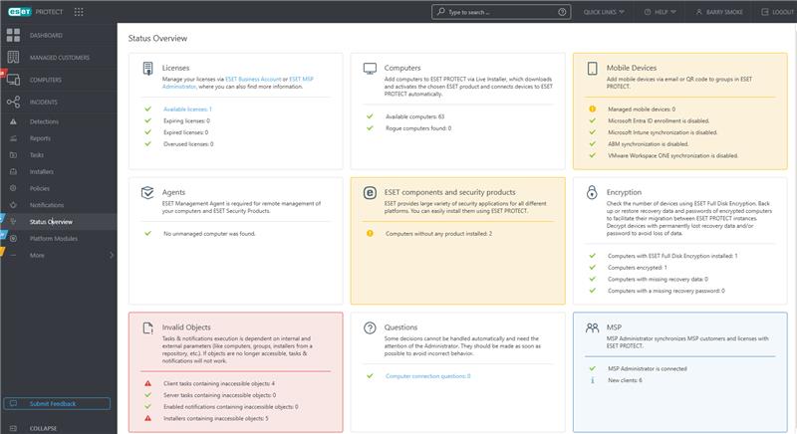This screenshot has width=797, height=434.
Task: Click the Detections warning triangle icon
Action: click(13, 121)
